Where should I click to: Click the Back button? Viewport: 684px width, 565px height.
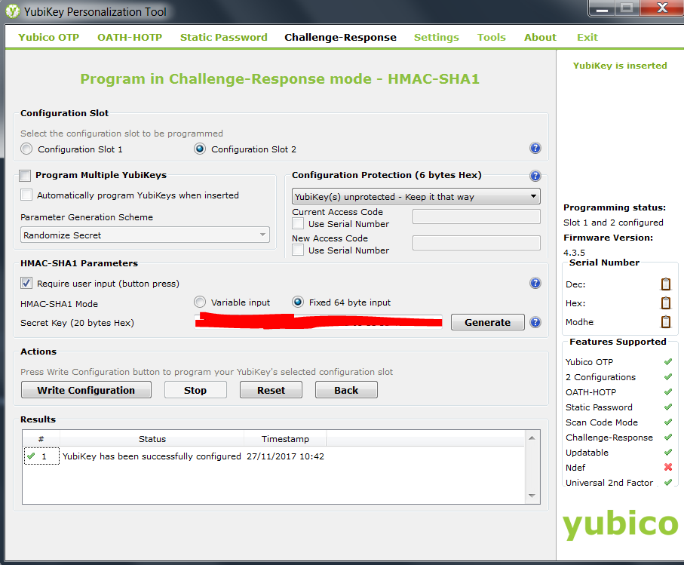[346, 390]
